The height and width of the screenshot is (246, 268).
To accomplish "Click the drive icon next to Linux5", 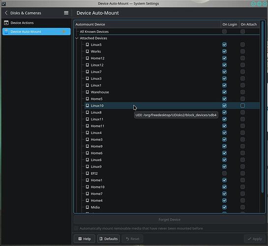I will (x=87, y=45).
